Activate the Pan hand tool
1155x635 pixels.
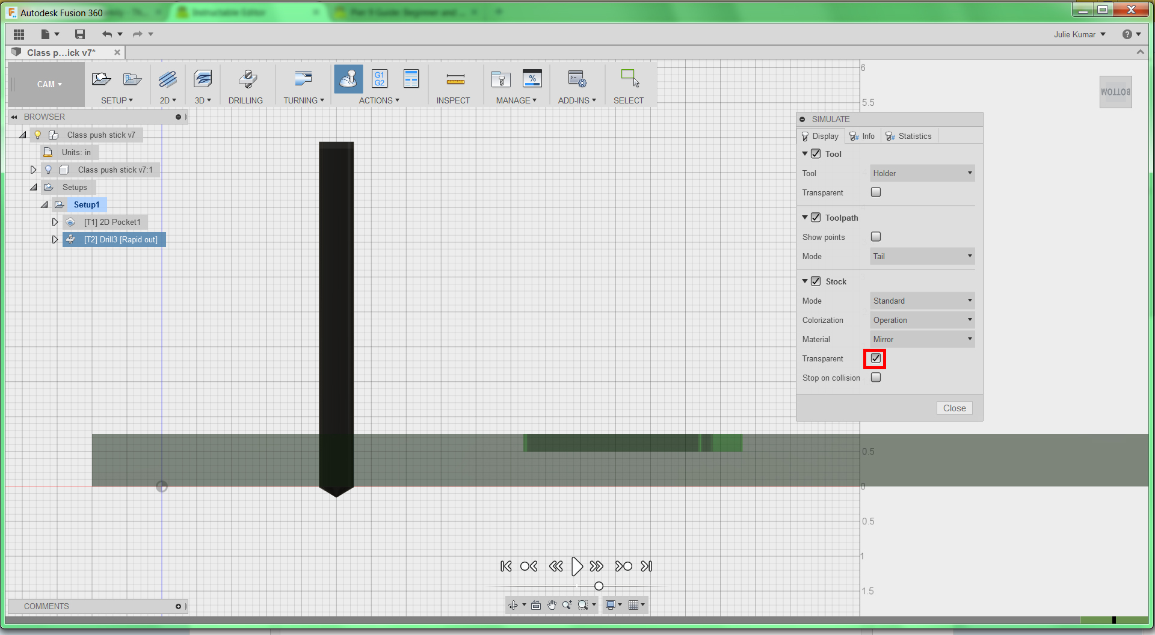coord(552,605)
